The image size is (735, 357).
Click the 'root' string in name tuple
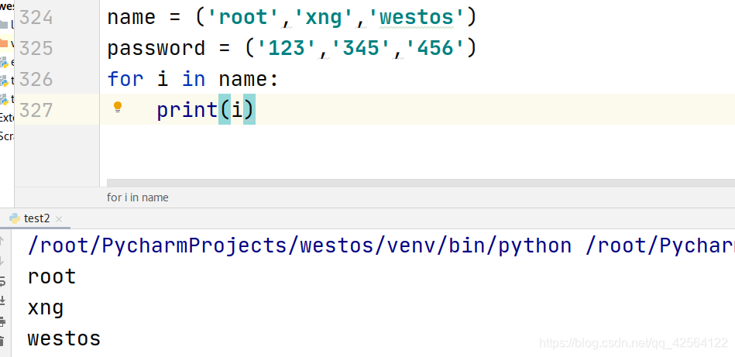(x=243, y=18)
